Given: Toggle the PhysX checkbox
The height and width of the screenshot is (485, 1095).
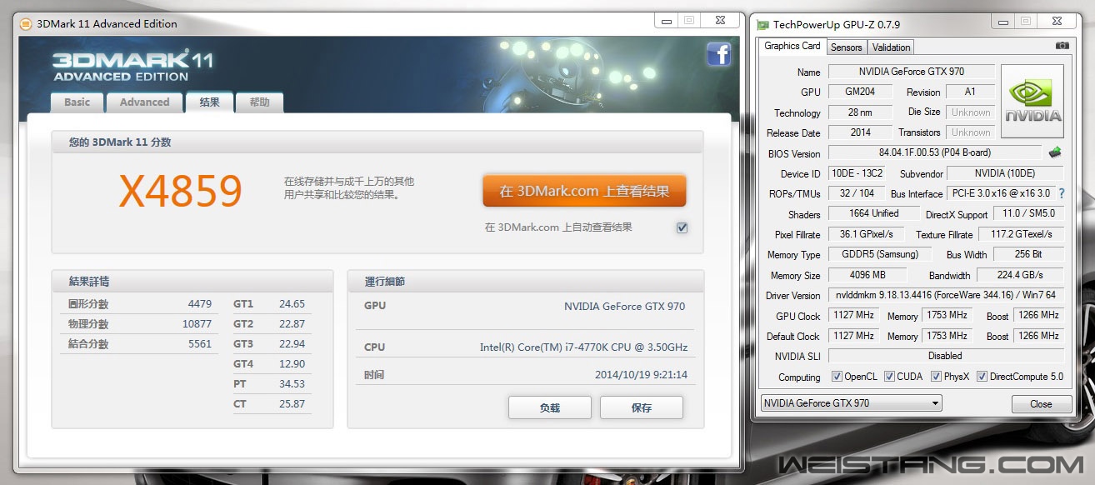Looking at the screenshot, I should point(937,377).
